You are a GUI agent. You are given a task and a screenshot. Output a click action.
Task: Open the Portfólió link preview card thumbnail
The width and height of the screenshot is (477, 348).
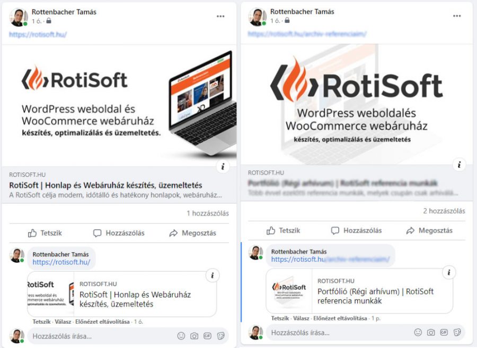[289, 291]
